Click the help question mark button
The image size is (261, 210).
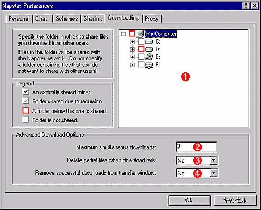pyautogui.click(x=246, y=6)
